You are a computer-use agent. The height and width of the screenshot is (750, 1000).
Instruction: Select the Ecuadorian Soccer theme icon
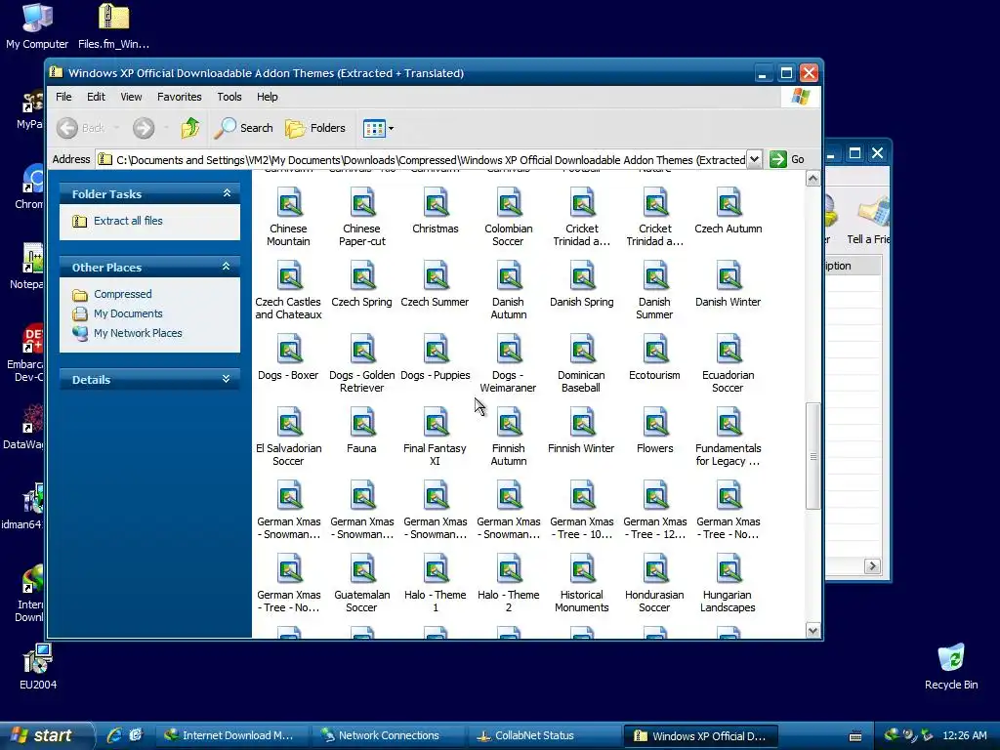point(729,363)
